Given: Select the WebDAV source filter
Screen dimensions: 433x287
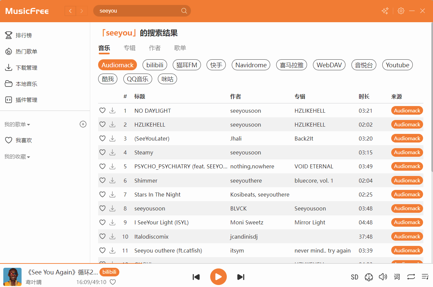Looking at the screenshot, I should pyautogui.click(x=329, y=65).
